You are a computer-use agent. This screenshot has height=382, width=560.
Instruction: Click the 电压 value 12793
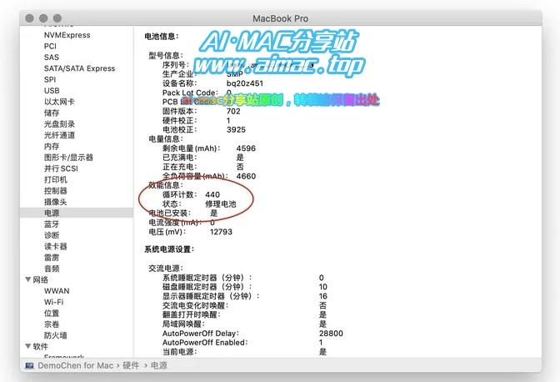(221, 232)
